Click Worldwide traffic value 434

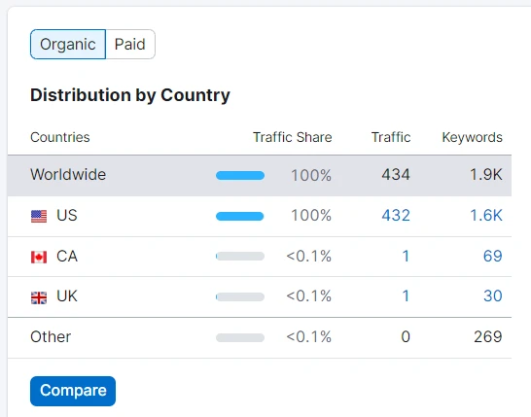coord(396,175)
